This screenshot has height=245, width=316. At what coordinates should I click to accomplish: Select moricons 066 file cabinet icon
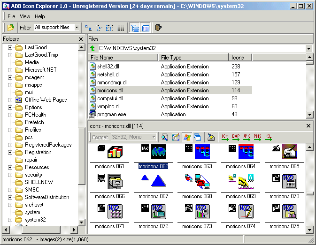tap(115, 182)
